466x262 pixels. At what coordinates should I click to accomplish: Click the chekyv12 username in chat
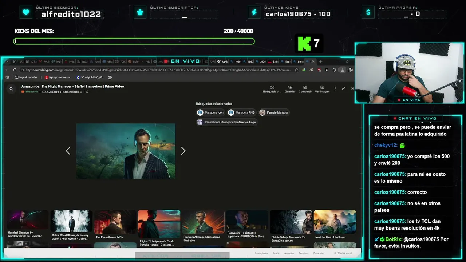pyautogui.click(x=386, y=145)
